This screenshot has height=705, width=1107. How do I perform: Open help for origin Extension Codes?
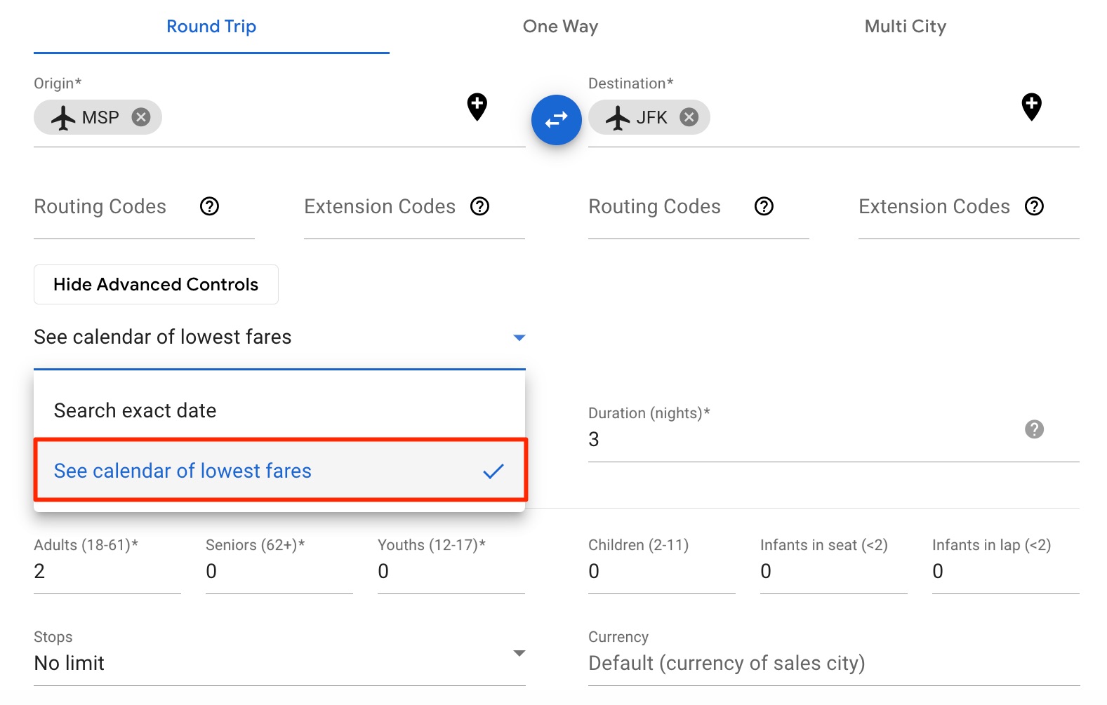click(x=479, y=206)
